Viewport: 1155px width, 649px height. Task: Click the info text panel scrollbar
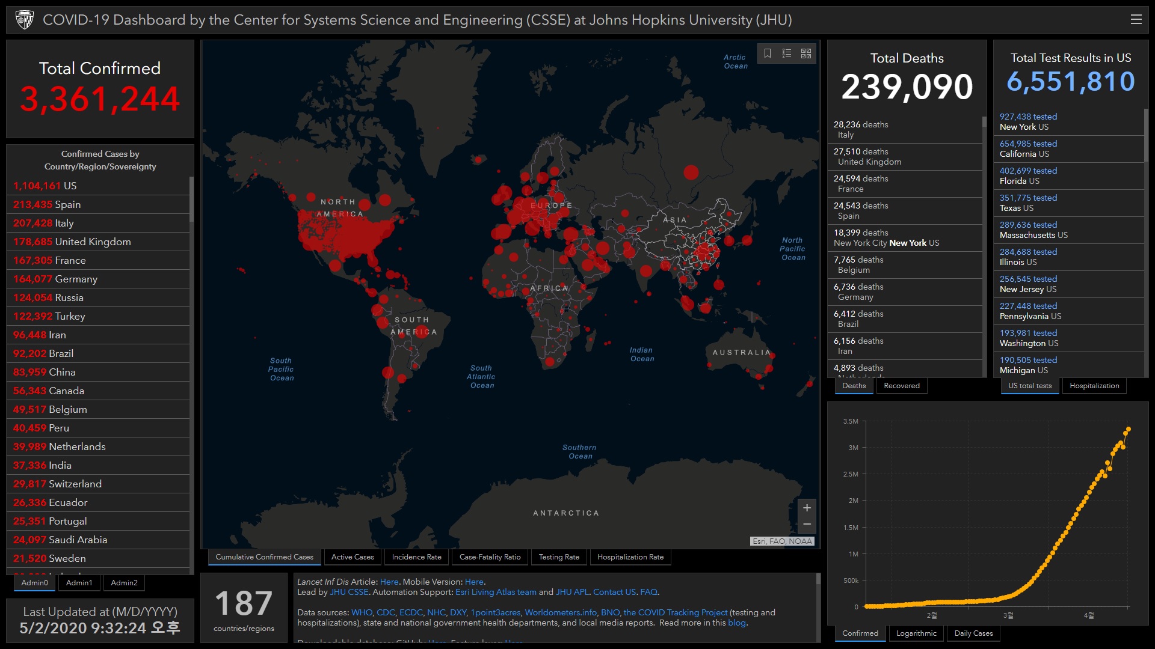818,579
